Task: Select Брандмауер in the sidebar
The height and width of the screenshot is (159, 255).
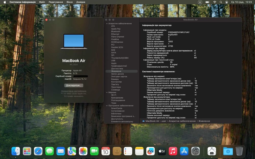Action: coord(117,98)
